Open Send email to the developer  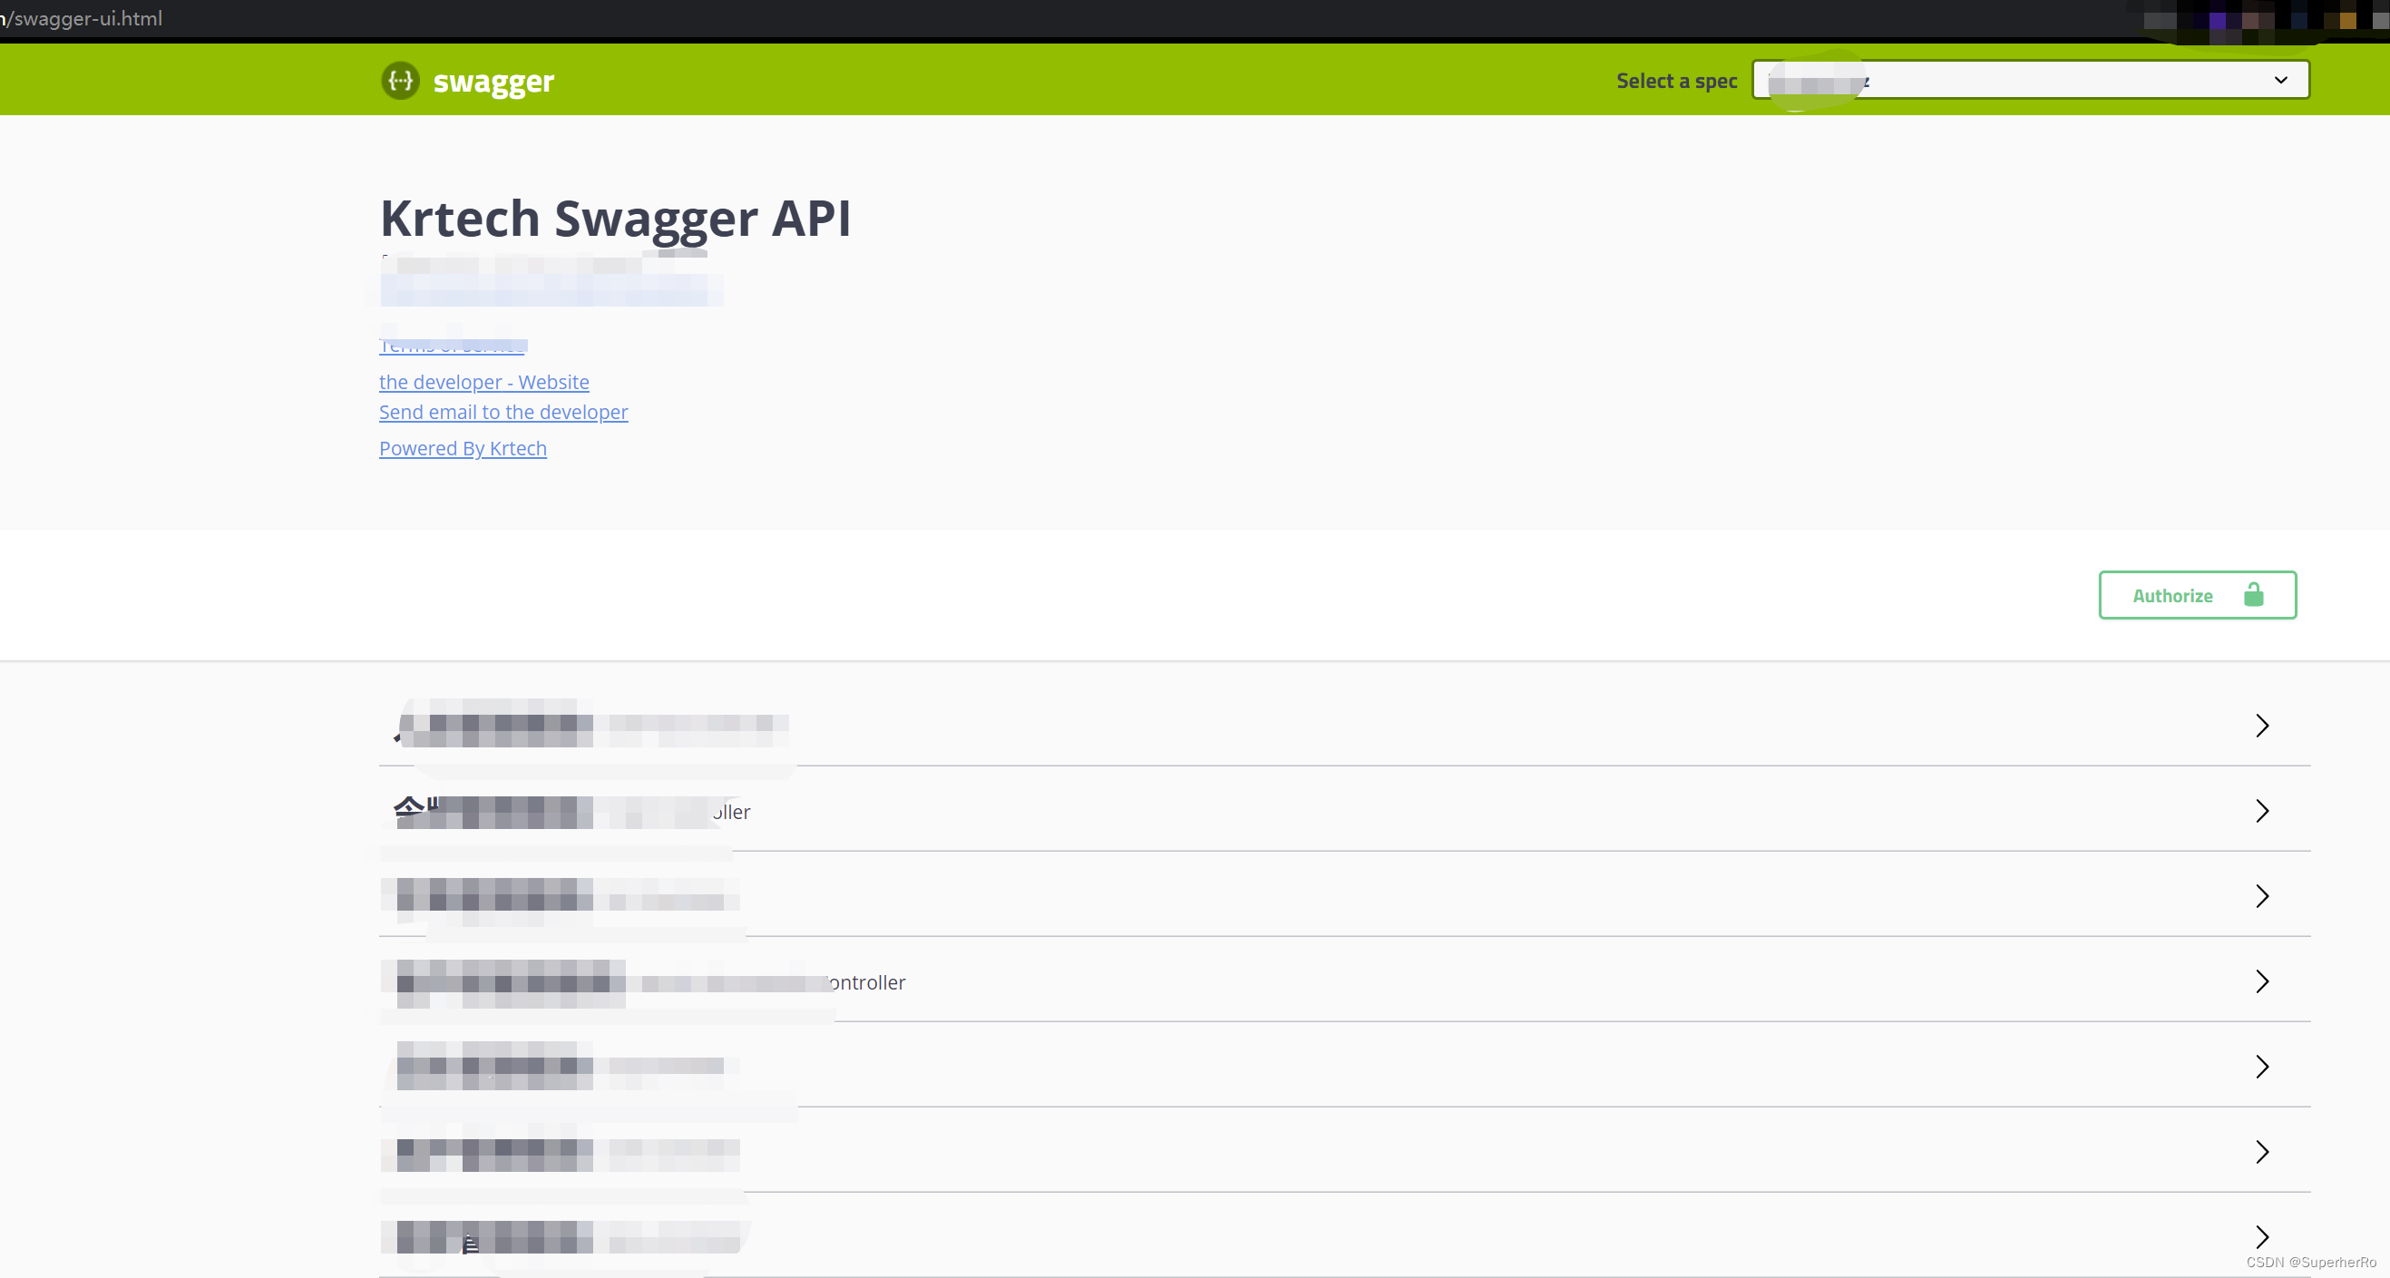pyautogui.click(x=502, y=412)
